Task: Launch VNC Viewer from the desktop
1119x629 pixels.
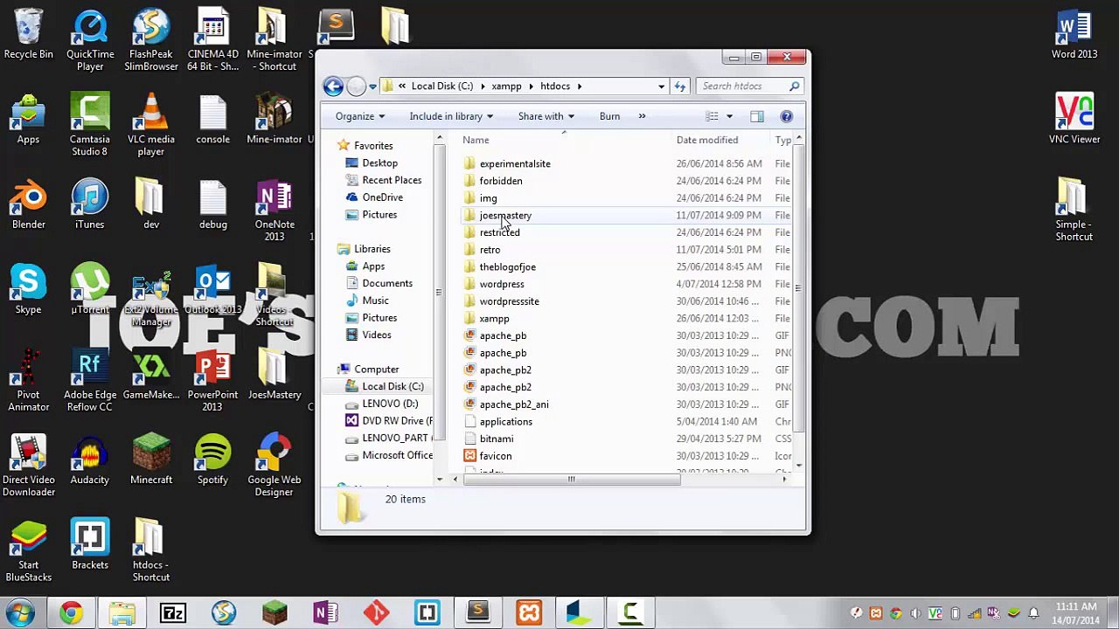Action: click(x=1074, y=120)
